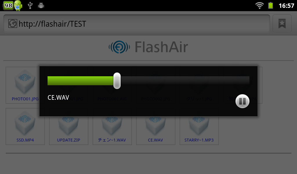The height and width of the screenshot is (174, 297).
Task: Tap the bookmark star icon
Action: pos(282,23)
